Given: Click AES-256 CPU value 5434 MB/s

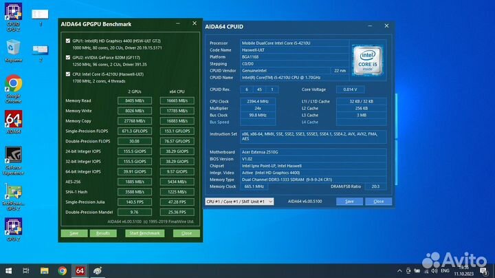Looking at the screenshot, I should click(x=177, y=182).
